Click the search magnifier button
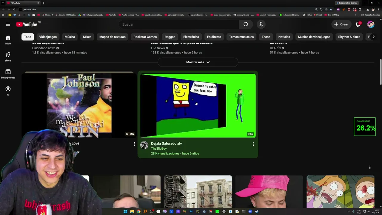Screen dimensions: 382x215 tap(246, 24)
